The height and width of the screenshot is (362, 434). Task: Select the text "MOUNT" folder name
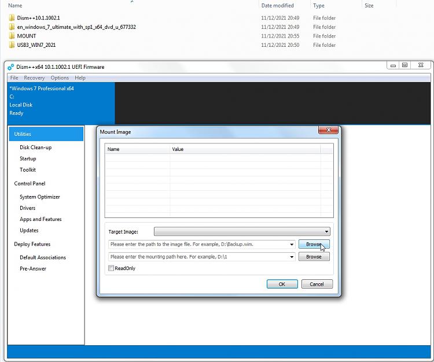click(27, 36)
